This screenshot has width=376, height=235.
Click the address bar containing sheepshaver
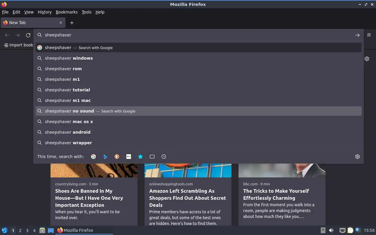point(198,35)
